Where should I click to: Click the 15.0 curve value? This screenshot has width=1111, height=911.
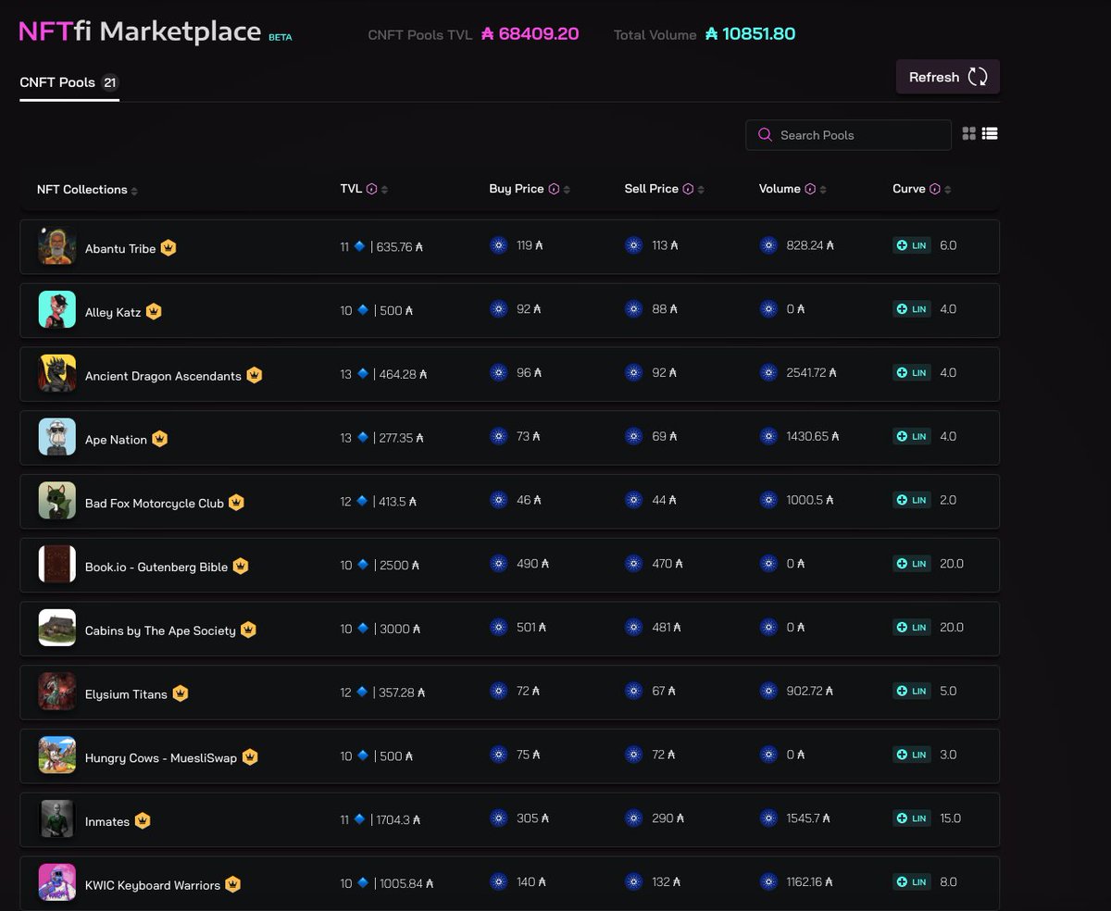950,818
